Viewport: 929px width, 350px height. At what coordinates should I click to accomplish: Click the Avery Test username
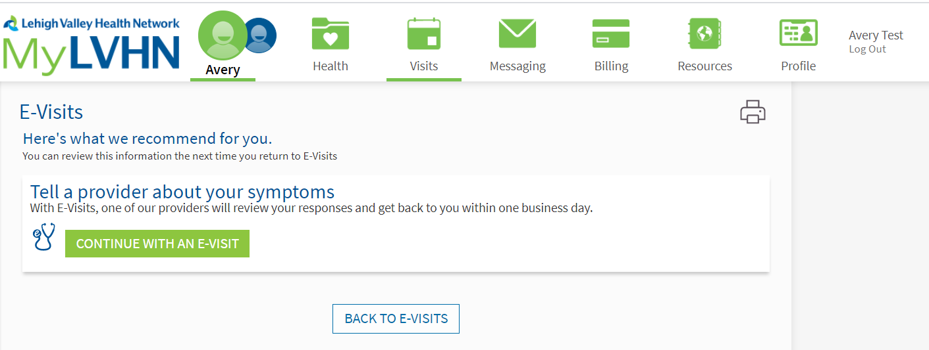point(876,35)
